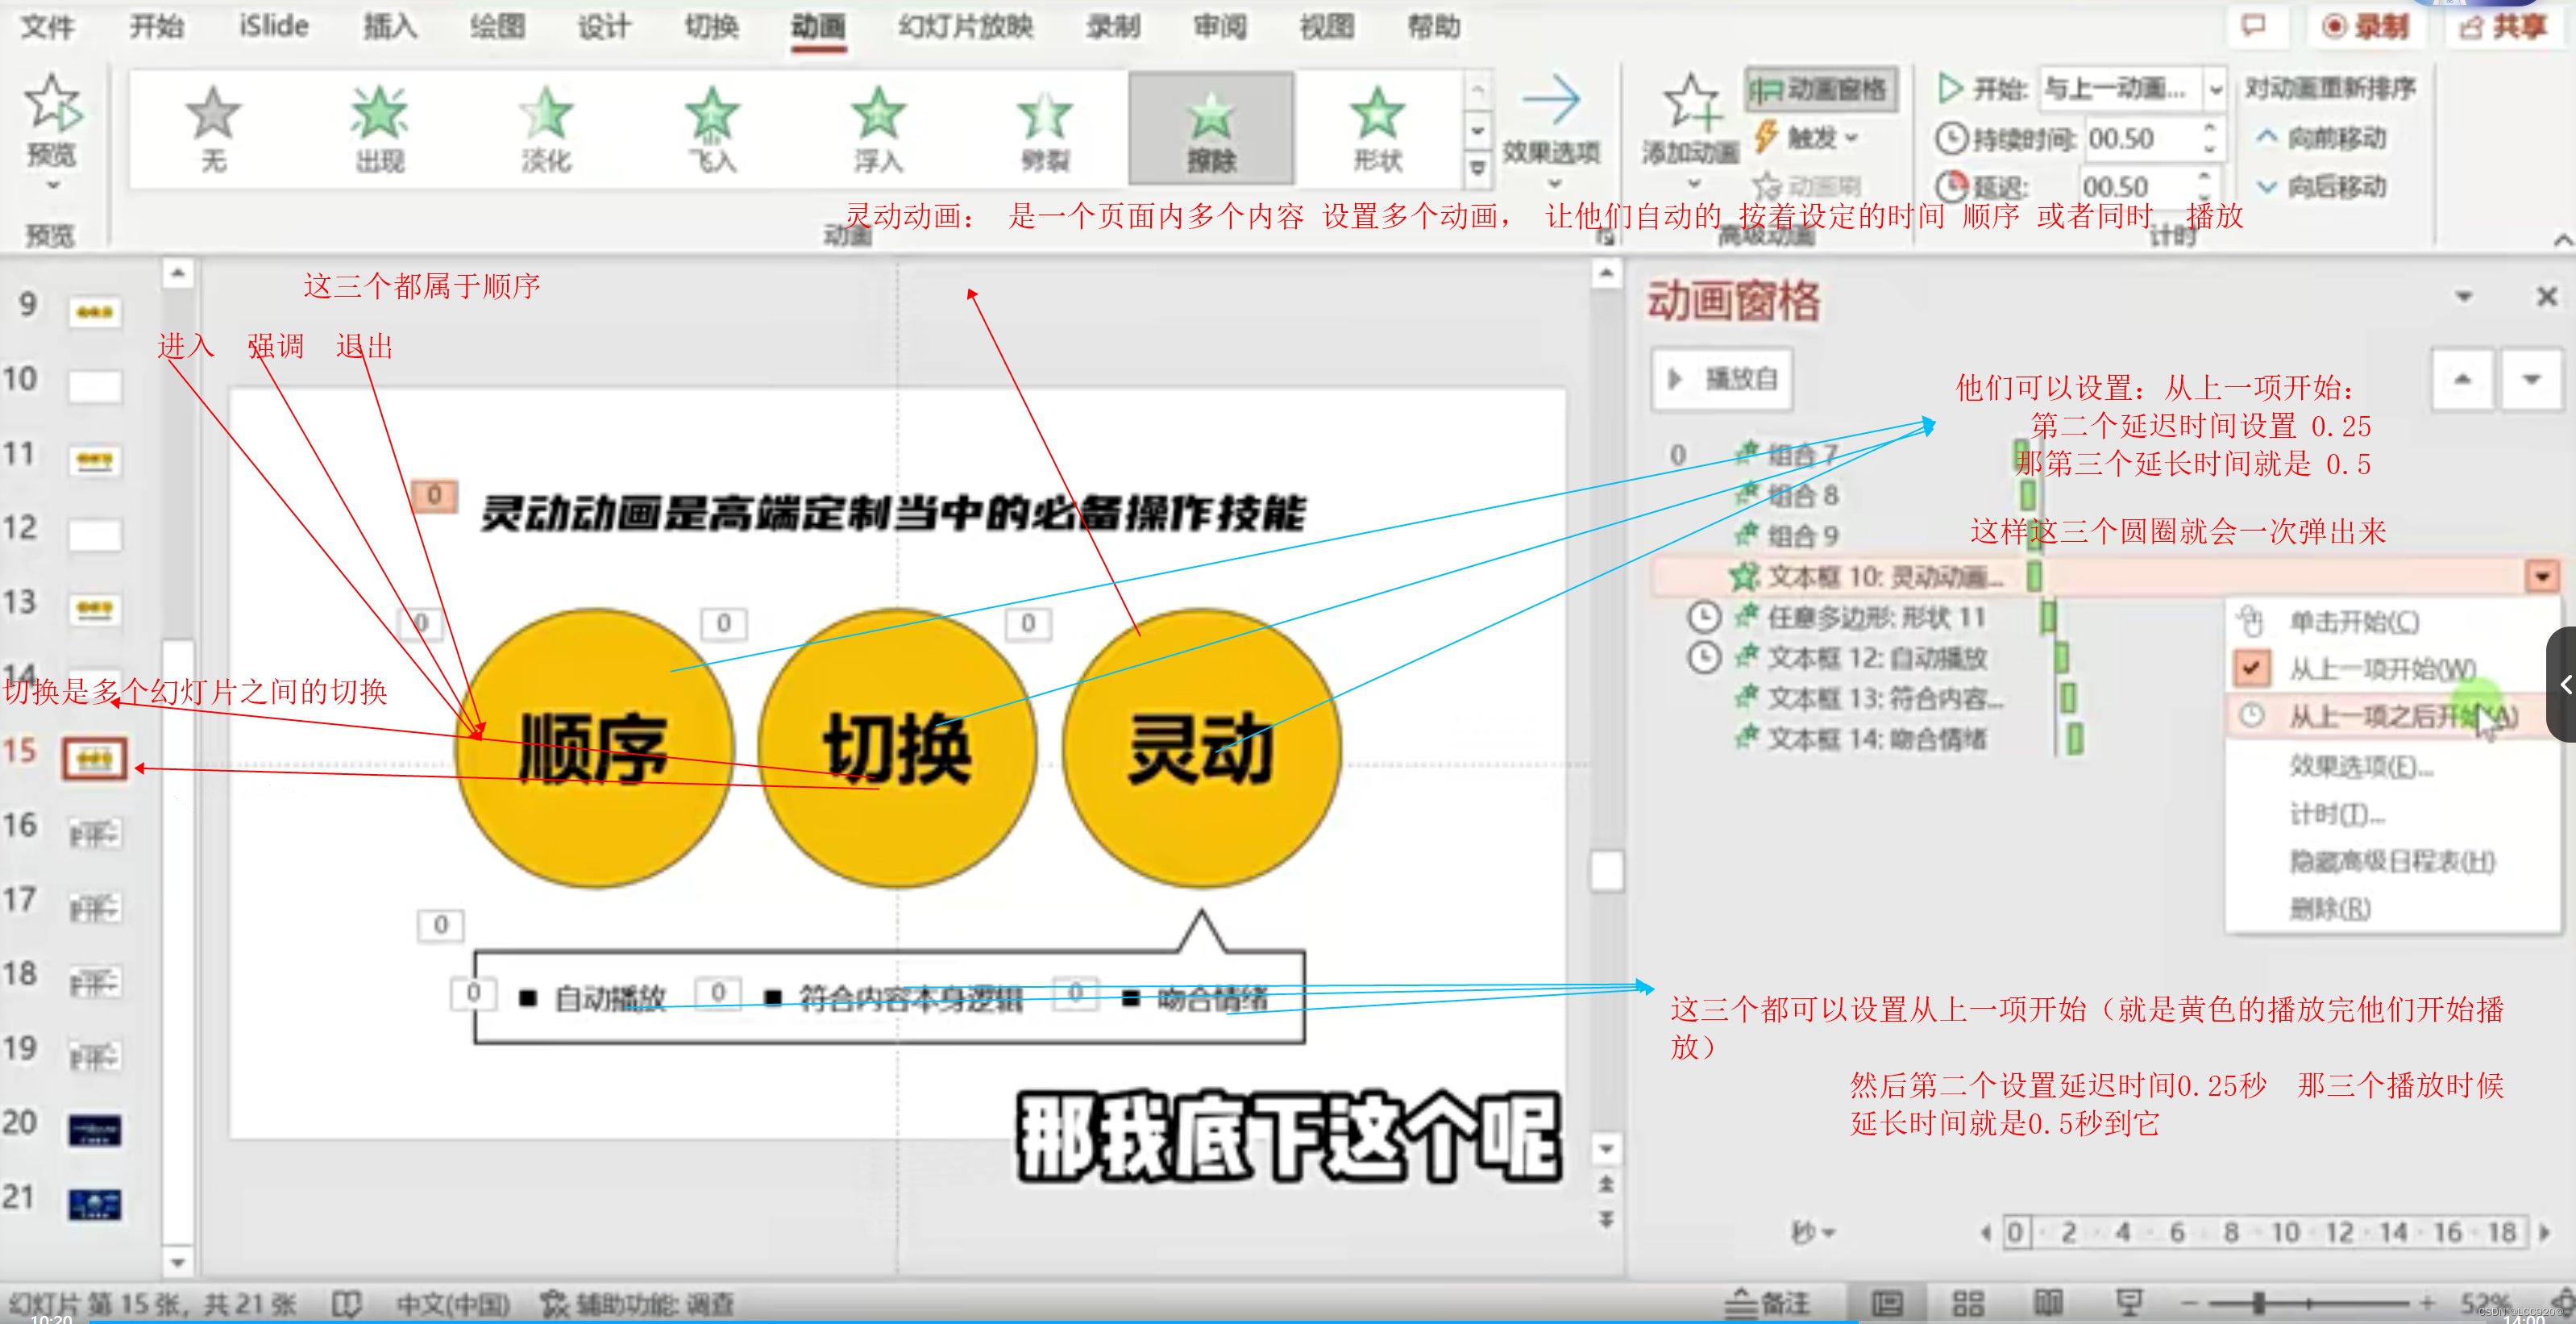Expand dropdown arrow of 文本框 10 item
Viewport: 2576px width, 1324px height.
[2541, 577]
